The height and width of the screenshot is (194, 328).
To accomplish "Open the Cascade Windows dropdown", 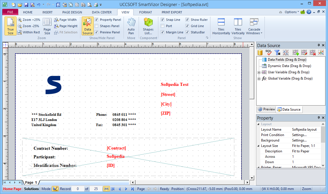I will [254, 26].
